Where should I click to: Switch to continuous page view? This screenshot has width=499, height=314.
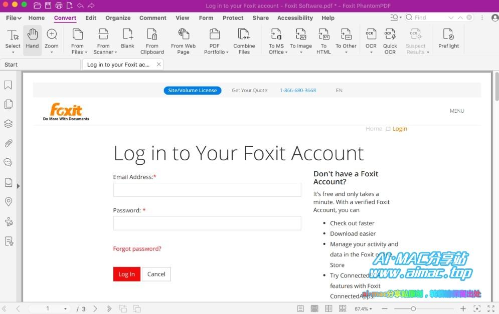pyautogui.click(x=314, y=308)
